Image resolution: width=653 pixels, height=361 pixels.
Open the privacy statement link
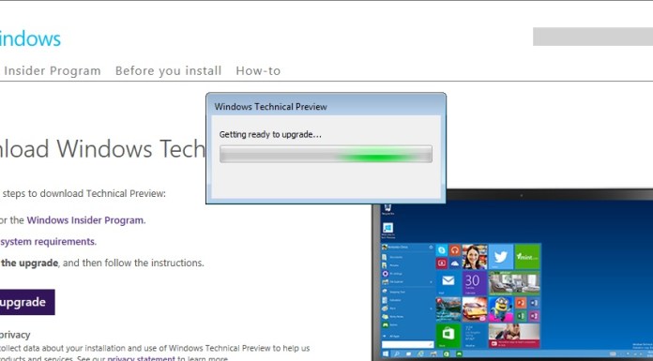click(141, 358)
